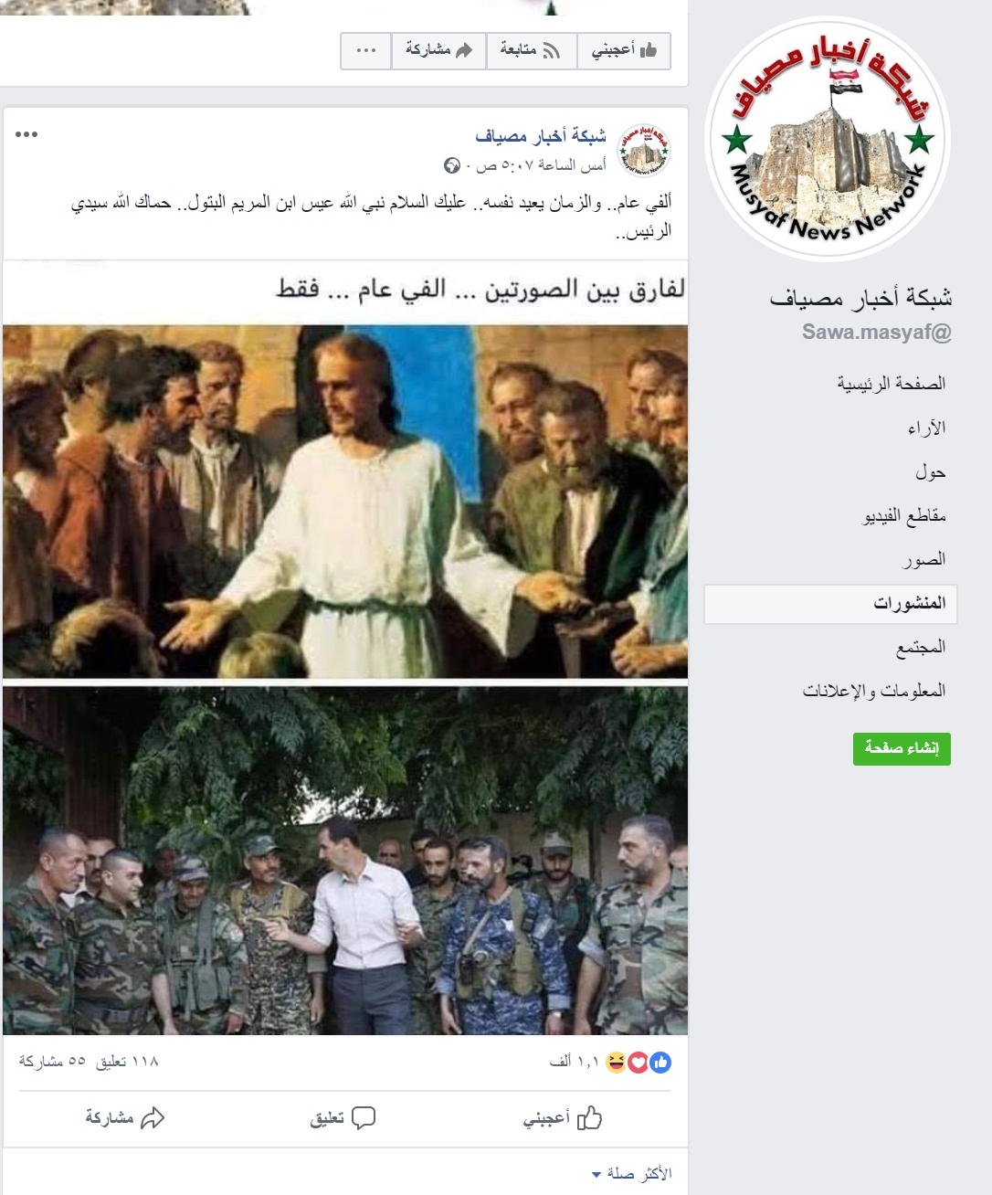Viewport: 992px width, 1195px height.
Task: Expand the الأكثر صلة comment sorting dropdown
Action: (631, 1173)
